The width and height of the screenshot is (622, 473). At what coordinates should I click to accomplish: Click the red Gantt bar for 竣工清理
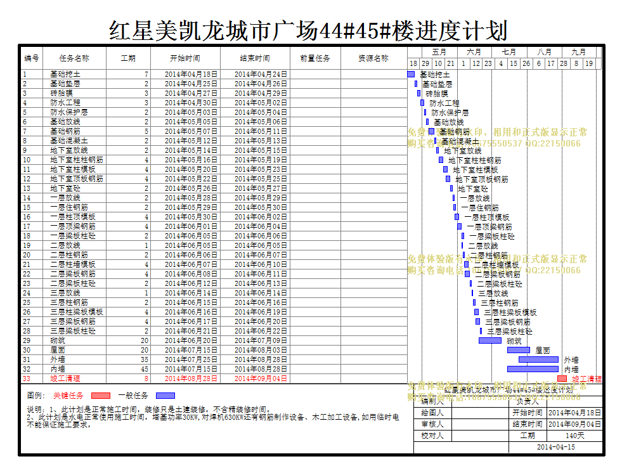(562, 379)
